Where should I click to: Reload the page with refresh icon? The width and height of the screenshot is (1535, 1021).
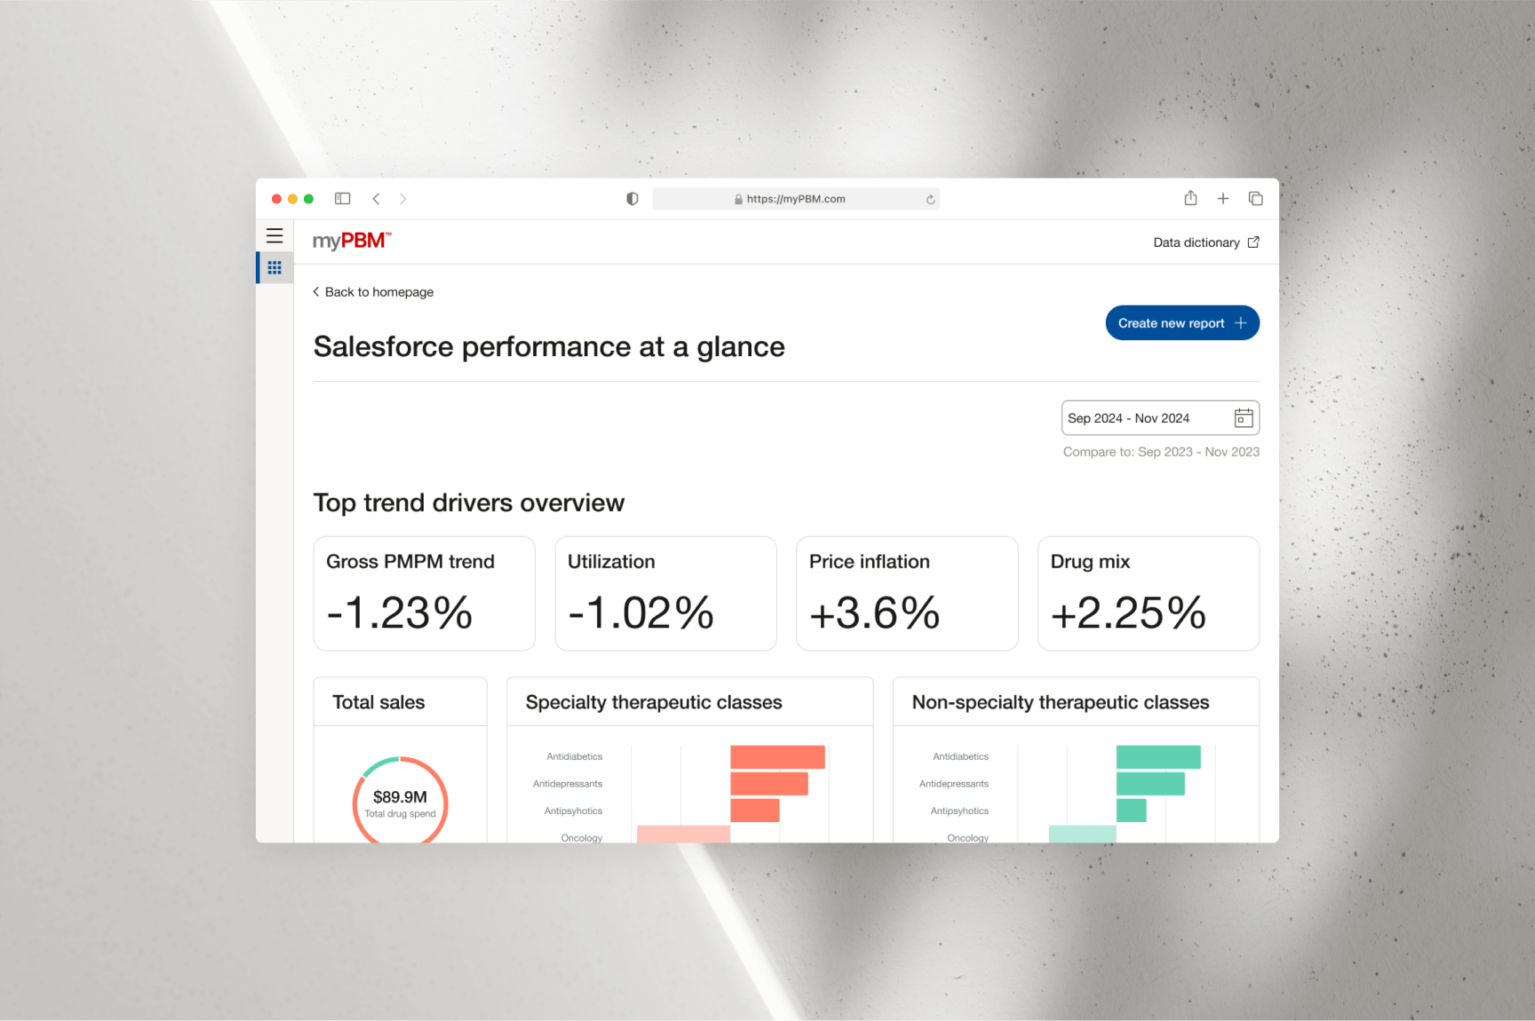930,200
